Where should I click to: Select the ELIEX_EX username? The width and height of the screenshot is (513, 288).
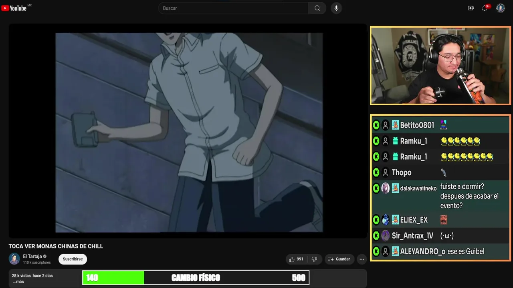[414, 220]
